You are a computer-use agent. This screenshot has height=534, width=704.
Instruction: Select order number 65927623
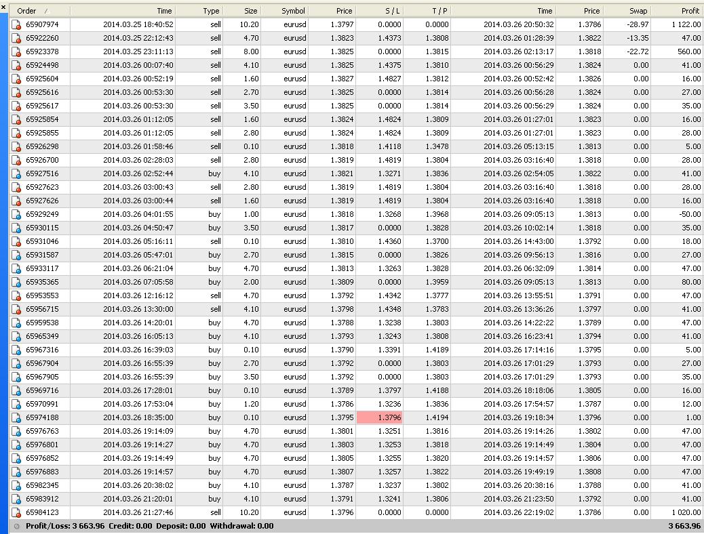[x=42, y=187]
